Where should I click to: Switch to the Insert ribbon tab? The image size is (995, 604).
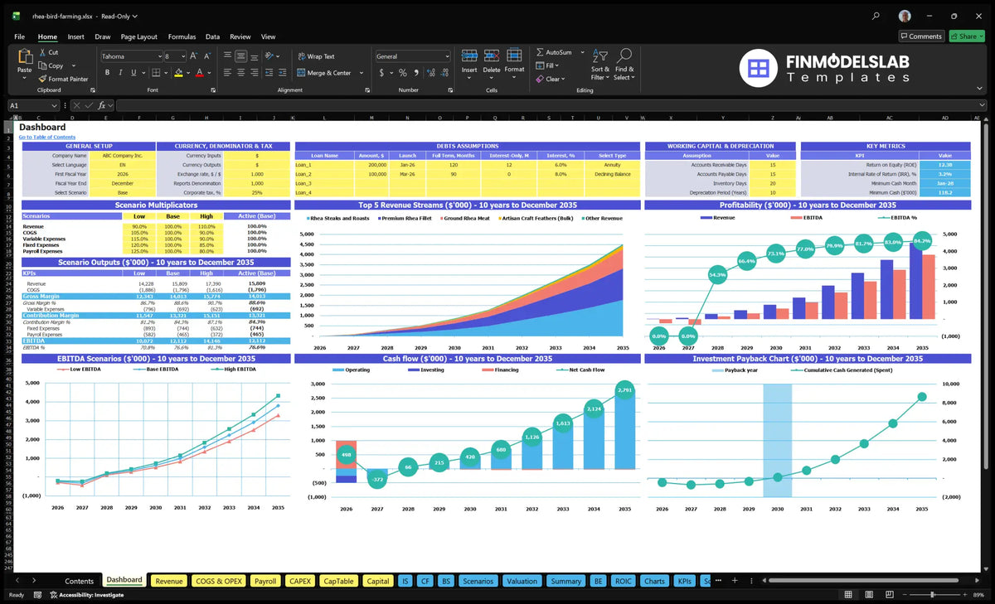[x=75, y=36]
